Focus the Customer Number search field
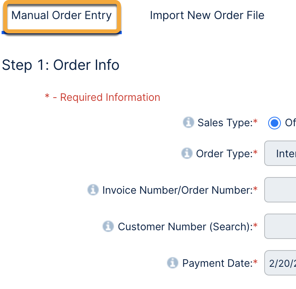 point(280,226)
